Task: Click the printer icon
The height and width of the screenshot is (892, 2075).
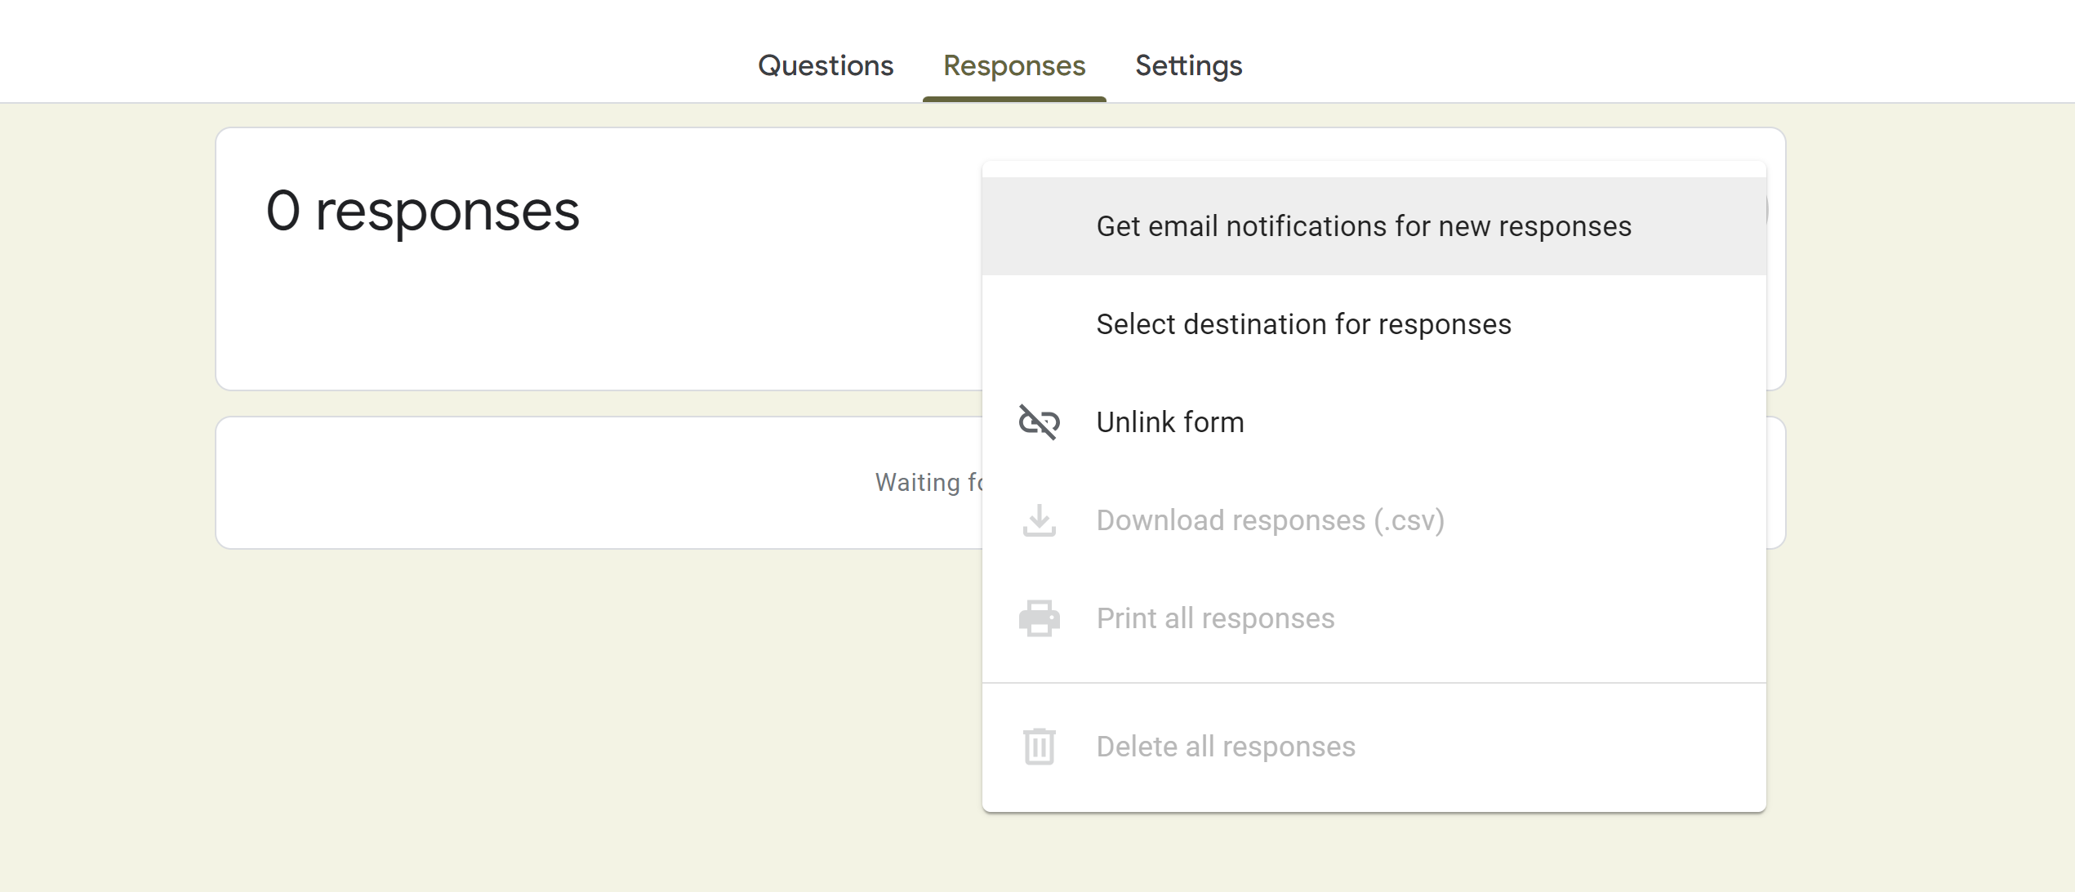Action: [x=1039, y=618]
